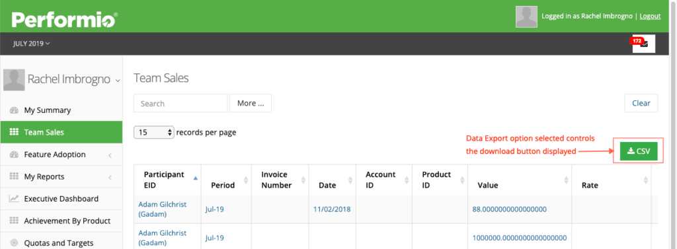The width and height of the screenshot is (677, 249).
Task: Click Jul-19 in the 1000000.00 row
Action: coord(215,238)
